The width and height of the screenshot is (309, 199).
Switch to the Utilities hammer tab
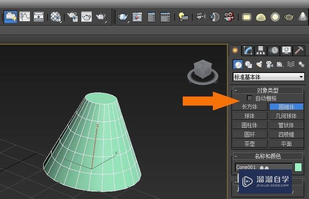pyautogui.click(x=299, y=50)
